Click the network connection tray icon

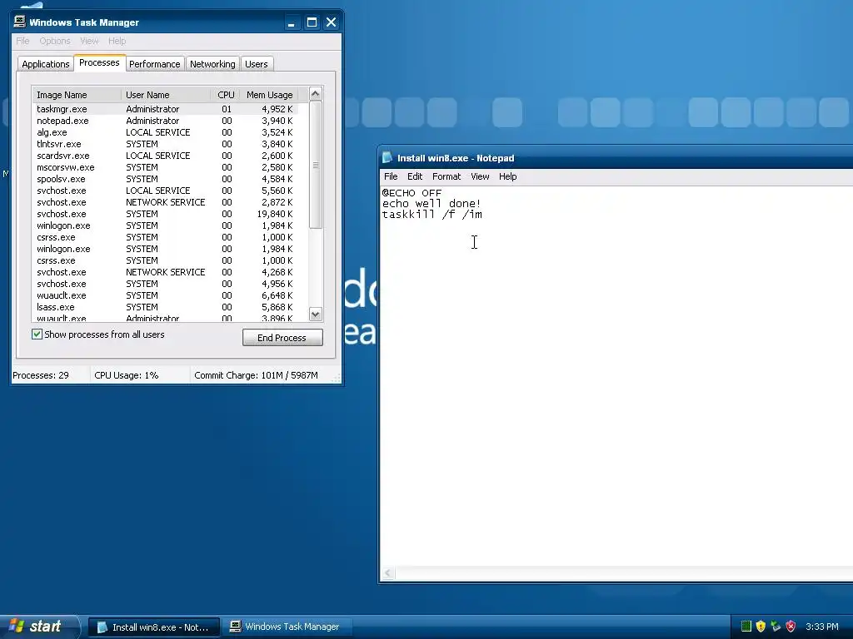coord(776,627)
